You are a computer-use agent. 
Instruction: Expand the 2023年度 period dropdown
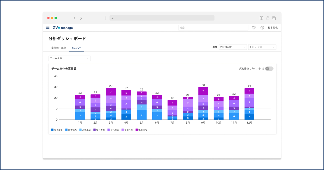(233, 47)
